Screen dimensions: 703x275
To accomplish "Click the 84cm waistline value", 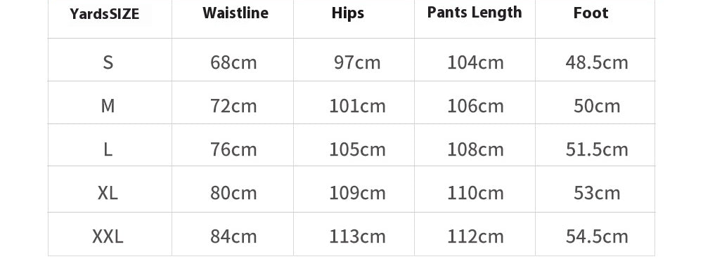I will click(233, 236).
